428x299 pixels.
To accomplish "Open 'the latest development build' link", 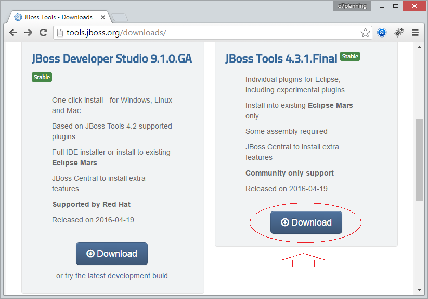I will pos(122,276).
